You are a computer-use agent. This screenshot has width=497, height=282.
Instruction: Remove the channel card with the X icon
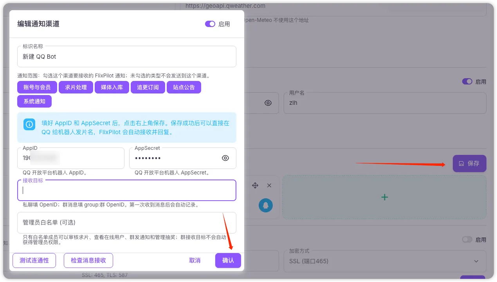(x=269, y=185)
